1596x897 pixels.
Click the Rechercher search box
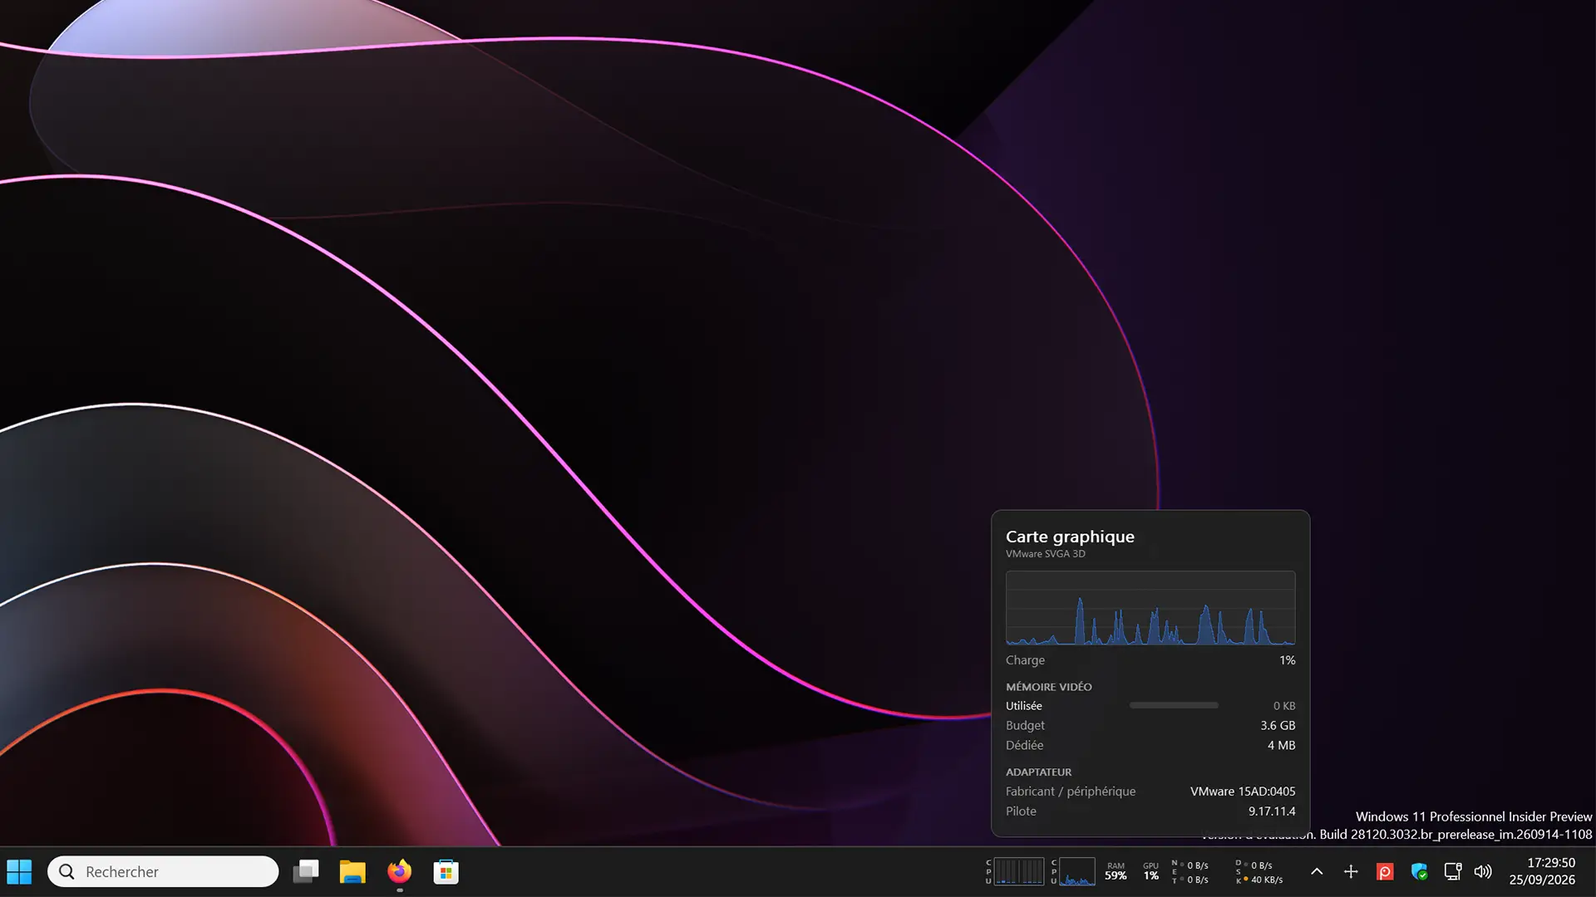tap(163, 872)
